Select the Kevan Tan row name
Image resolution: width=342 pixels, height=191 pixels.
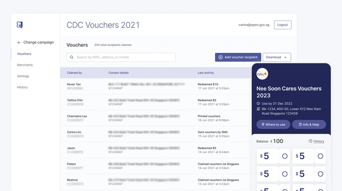point(74,84)
